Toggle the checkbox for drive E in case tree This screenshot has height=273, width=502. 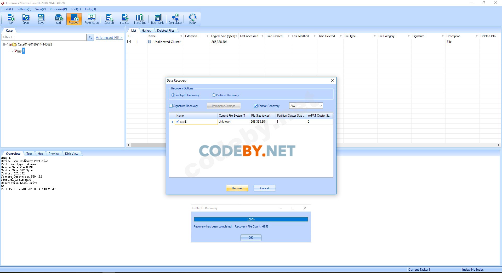pos(16,51)
